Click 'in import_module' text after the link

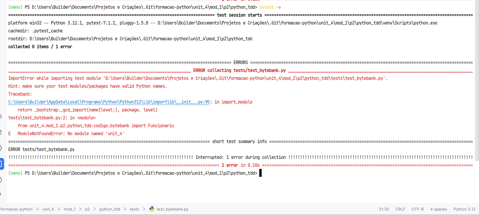tap(233, 102)
